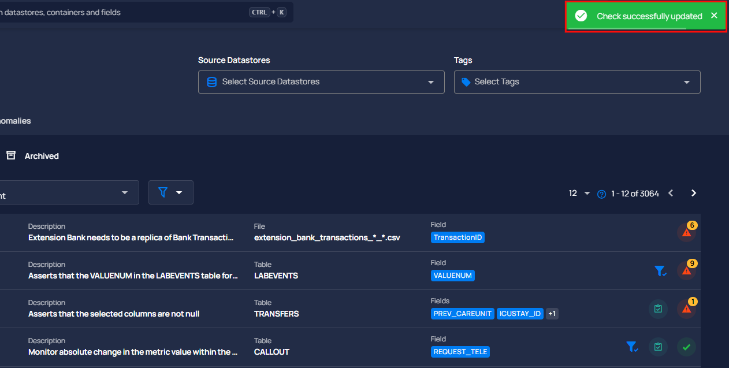
Task: Go to the previous page
Action: pyautogui.click(x=671, y=193)
